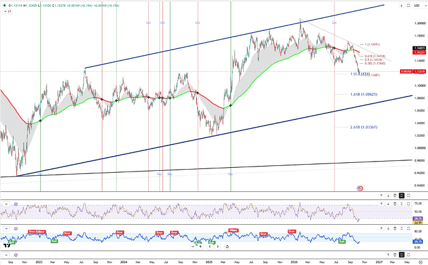Move the RSI pane down

point(388,204)
